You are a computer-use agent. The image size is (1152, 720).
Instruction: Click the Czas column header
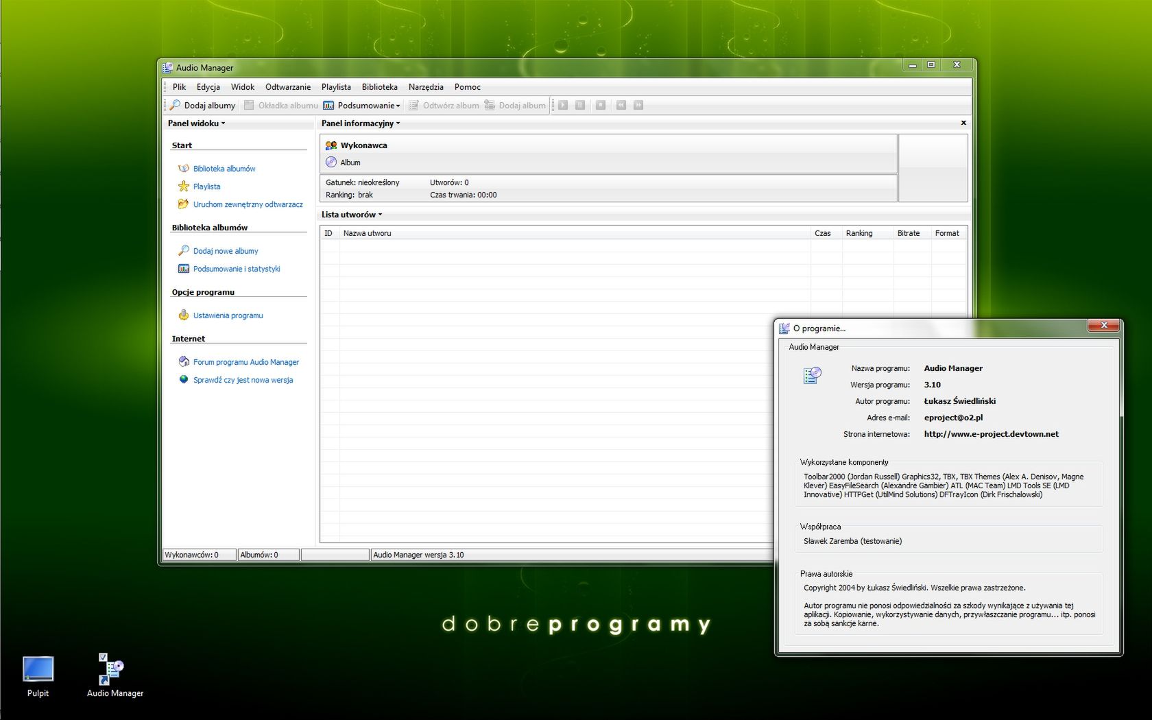tap(827, 233)
